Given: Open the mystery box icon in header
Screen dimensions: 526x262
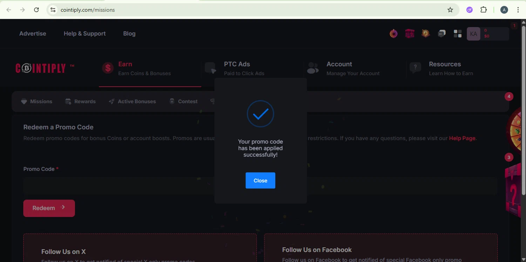Looking at the screenshot, I should (410, 34).
